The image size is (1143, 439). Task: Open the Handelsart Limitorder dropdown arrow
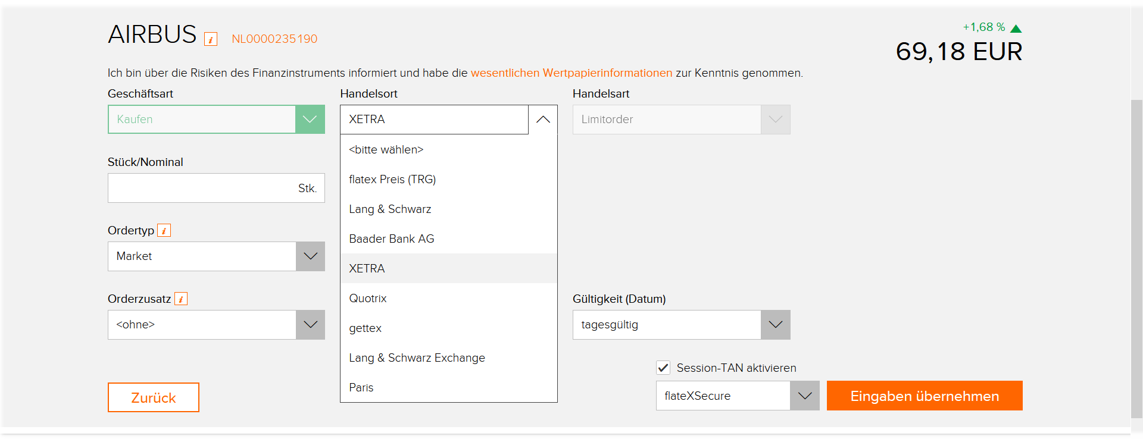pos(776,120)
